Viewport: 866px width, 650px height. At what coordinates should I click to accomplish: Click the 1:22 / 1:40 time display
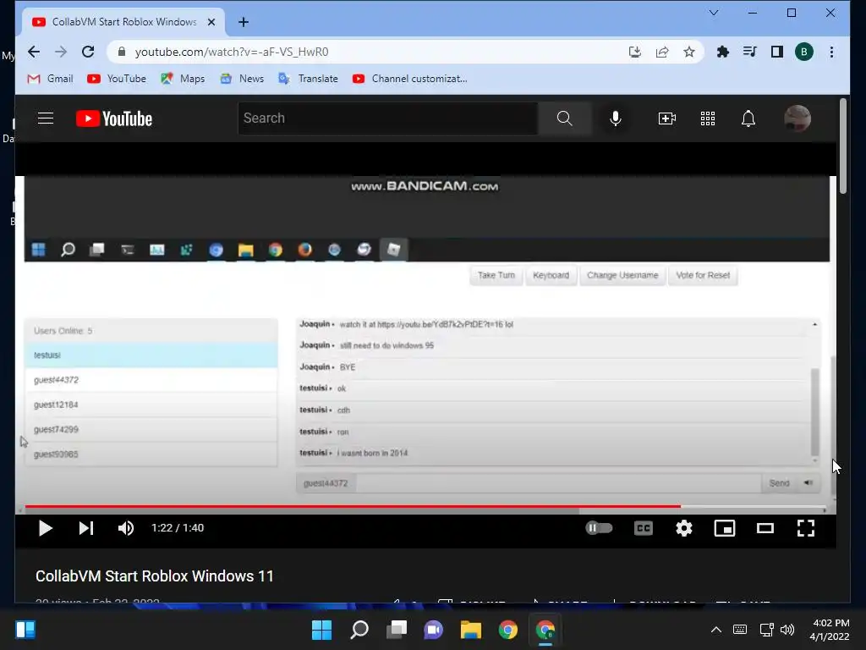[178, 528]
